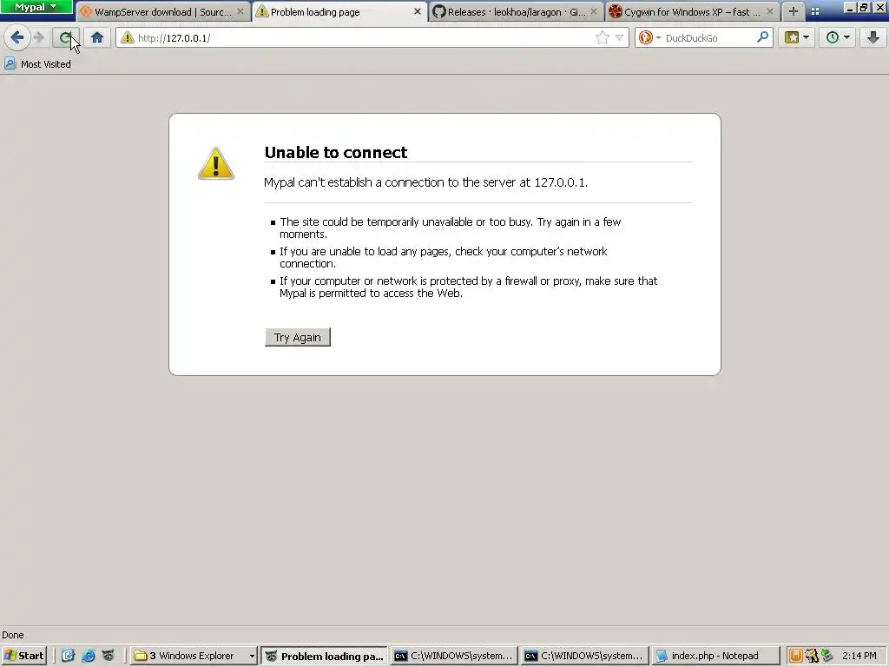Click the warning identity icon in address bar
This screenshot has height=667, width=889.
point(128,38)
